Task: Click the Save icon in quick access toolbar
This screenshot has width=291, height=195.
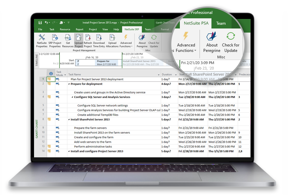Action: 40,23
